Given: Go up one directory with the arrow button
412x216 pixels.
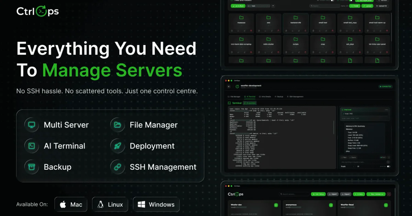Looking at the screenshot, I should (273, 6).
